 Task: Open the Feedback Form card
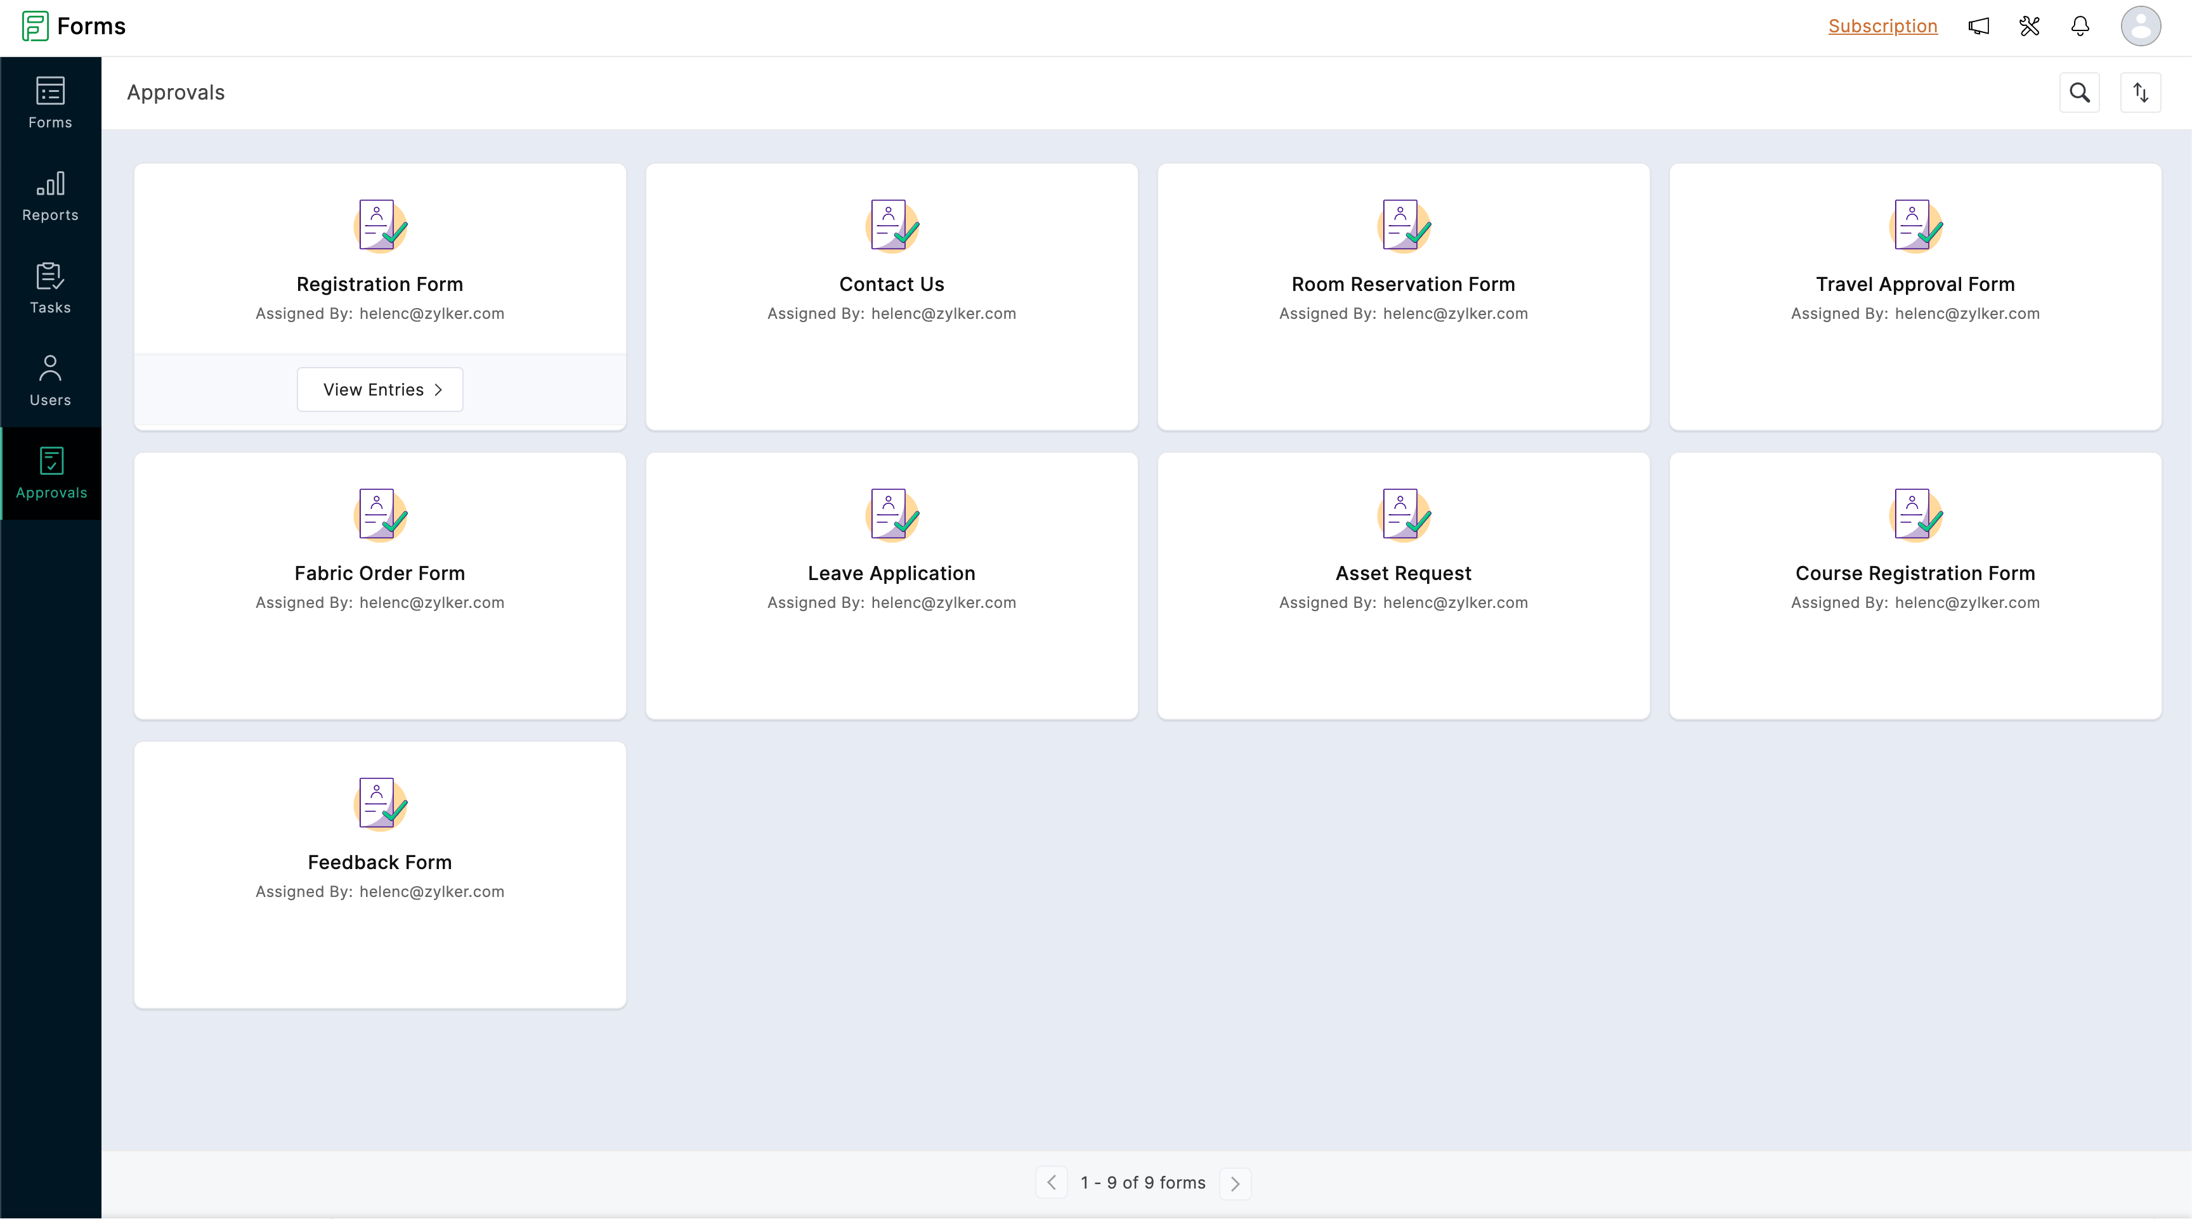(x=379, y=863)
